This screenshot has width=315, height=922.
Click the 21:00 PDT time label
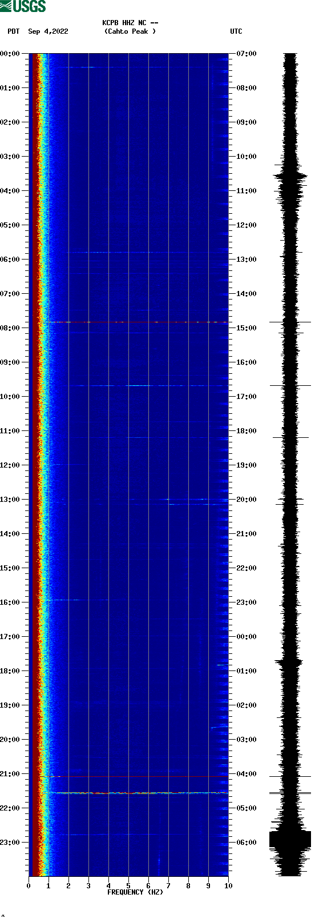[x=10, y=774]
